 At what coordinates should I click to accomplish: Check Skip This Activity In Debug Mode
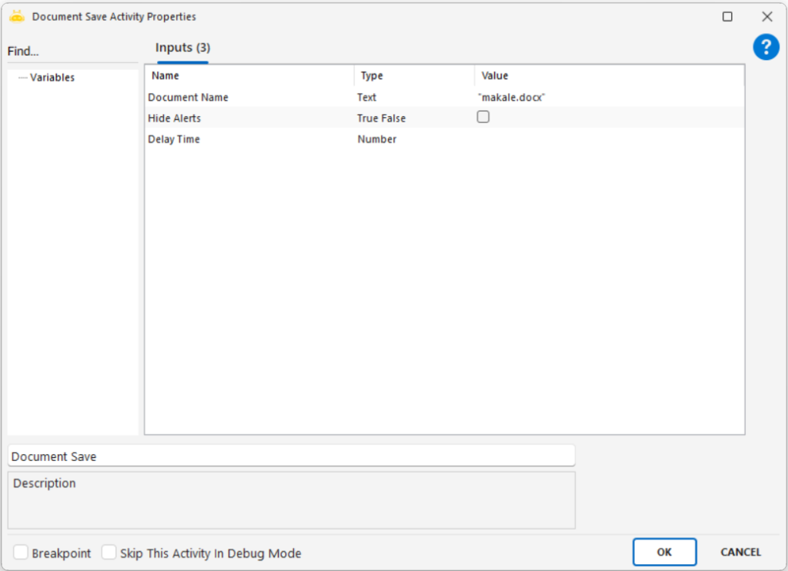click(x=109, y=553)
